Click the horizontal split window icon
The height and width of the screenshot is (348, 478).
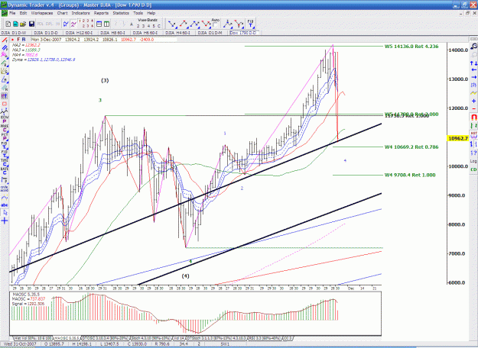point(99,24)
